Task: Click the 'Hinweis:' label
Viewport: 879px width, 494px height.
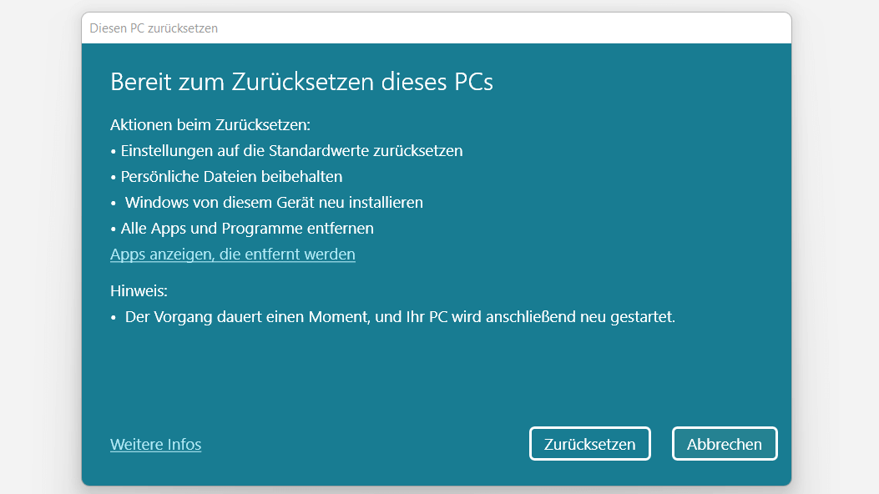Action: click(139, 290)
